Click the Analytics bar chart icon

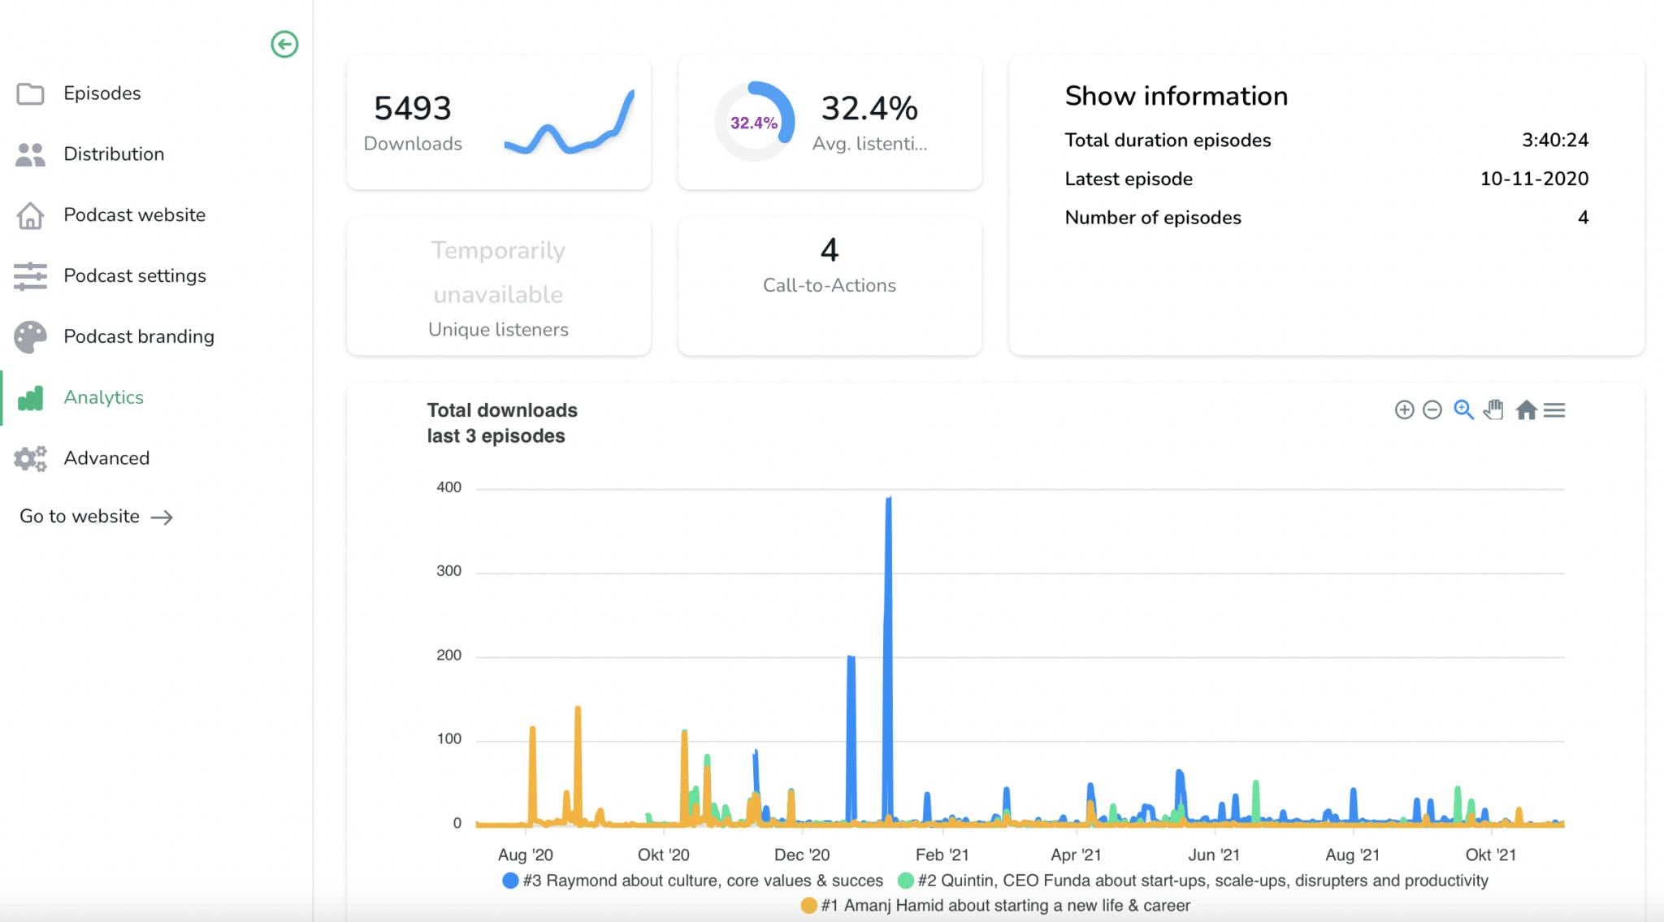pyautogui.click(x=30, y=398)
